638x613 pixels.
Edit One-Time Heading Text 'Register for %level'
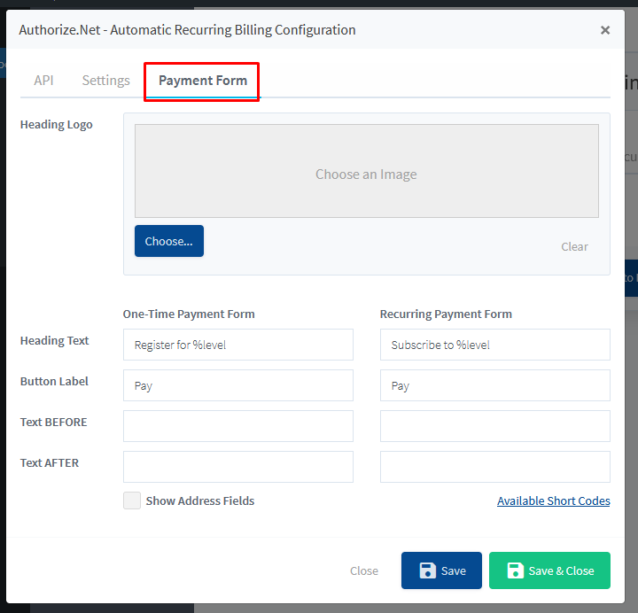pos(238,345)
